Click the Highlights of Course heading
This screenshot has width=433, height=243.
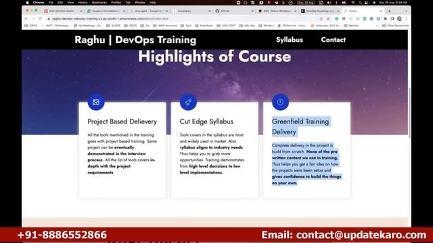(214, 57)
